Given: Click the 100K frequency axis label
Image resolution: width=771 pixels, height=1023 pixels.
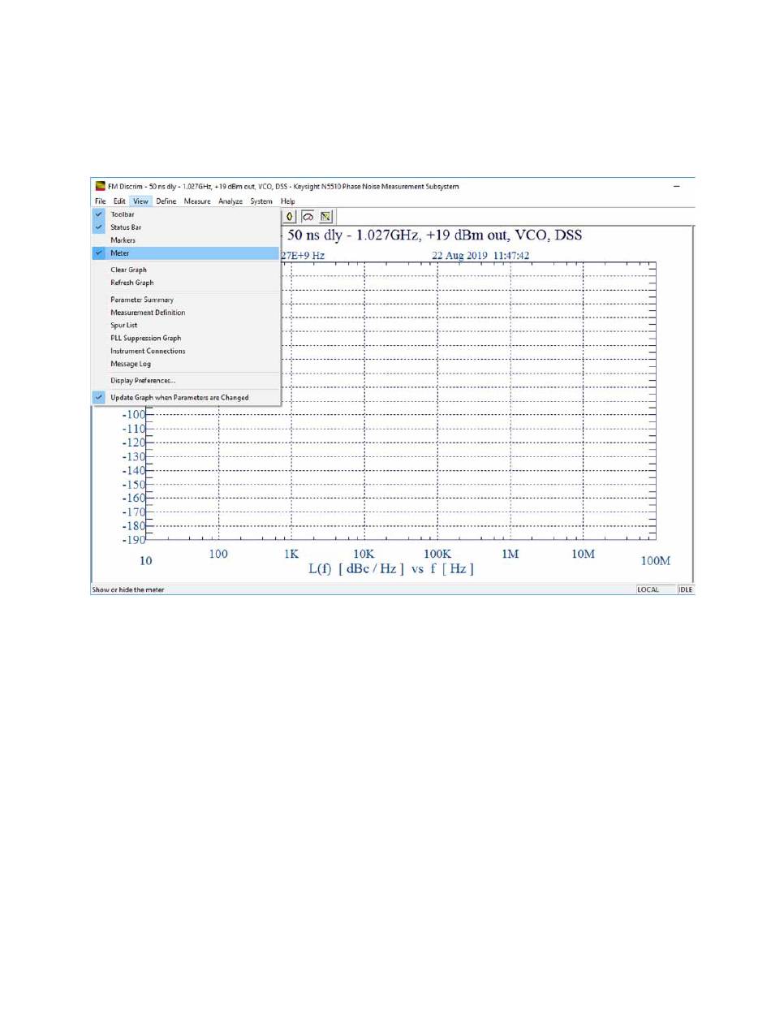Looking at the screenshot, I should coord(437,553).
